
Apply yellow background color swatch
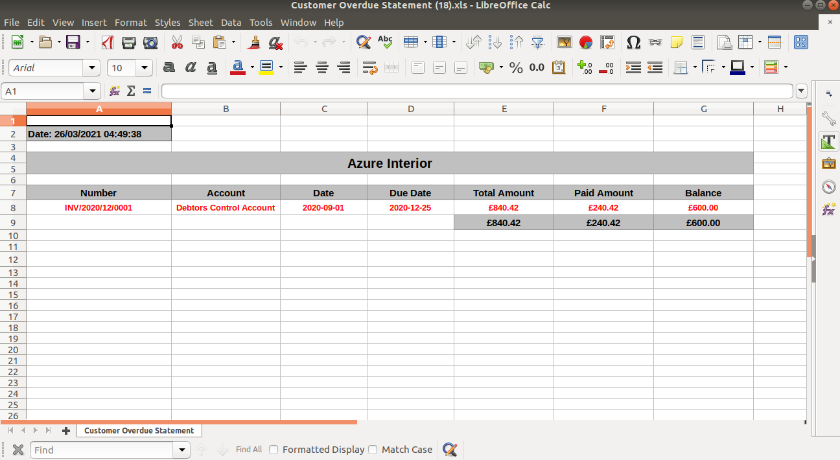266,67
